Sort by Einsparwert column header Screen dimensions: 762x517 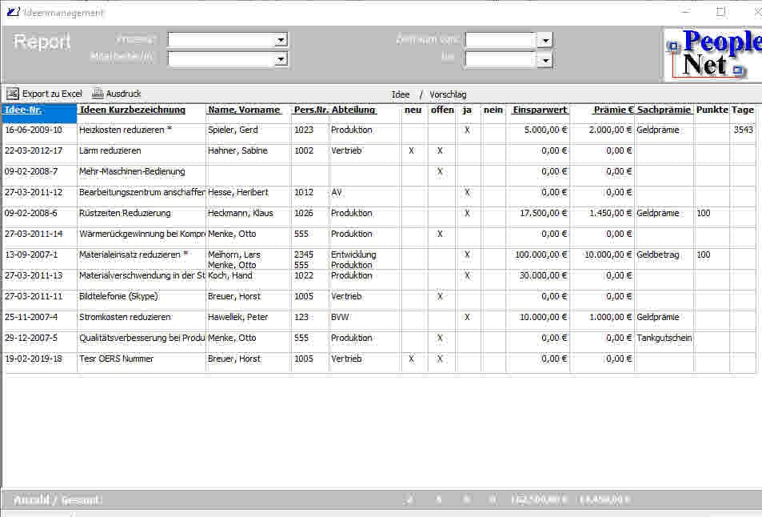click(540, 110)
